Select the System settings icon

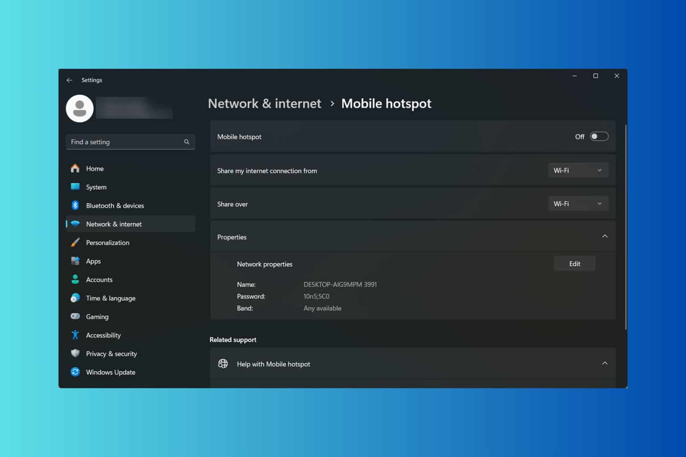75,187
